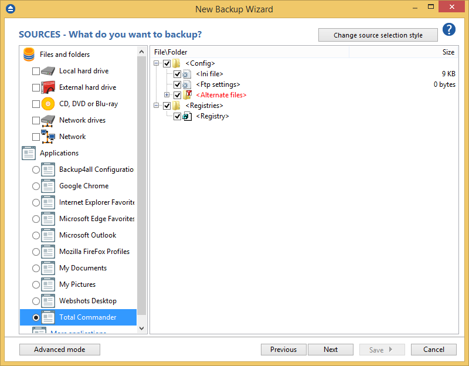The height and width of the screenshot is (366, 469).
Task: Click the CD, DVD or Blu-ray disc icon
Action: point(48,104)
